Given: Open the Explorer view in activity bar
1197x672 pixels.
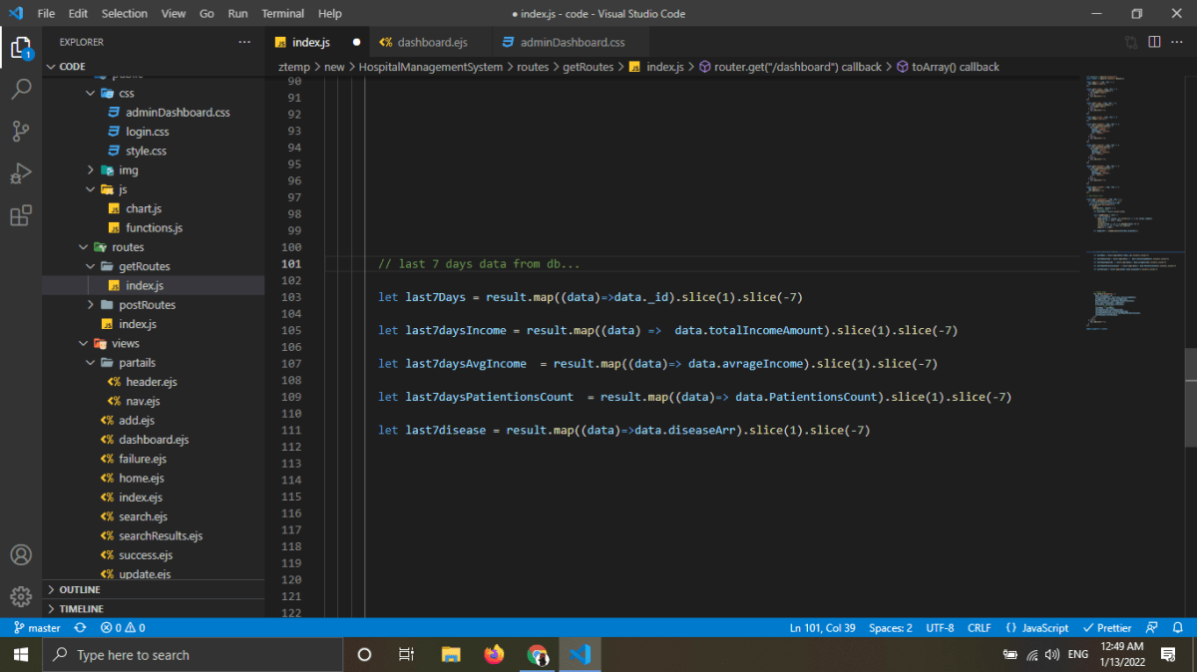Looking at the screenshot, I should (21, 47).
